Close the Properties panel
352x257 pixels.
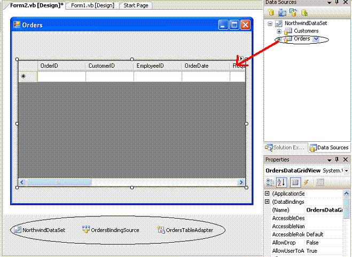point(346,159)
